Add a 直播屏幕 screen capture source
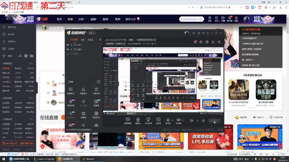 click(128, 121)
